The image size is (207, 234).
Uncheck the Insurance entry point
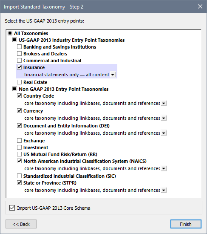[x=19, y=67]
